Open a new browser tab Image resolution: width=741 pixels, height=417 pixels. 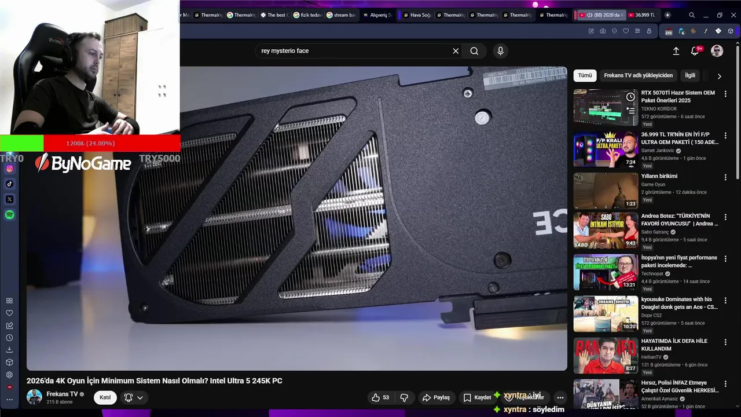[667, 15]
